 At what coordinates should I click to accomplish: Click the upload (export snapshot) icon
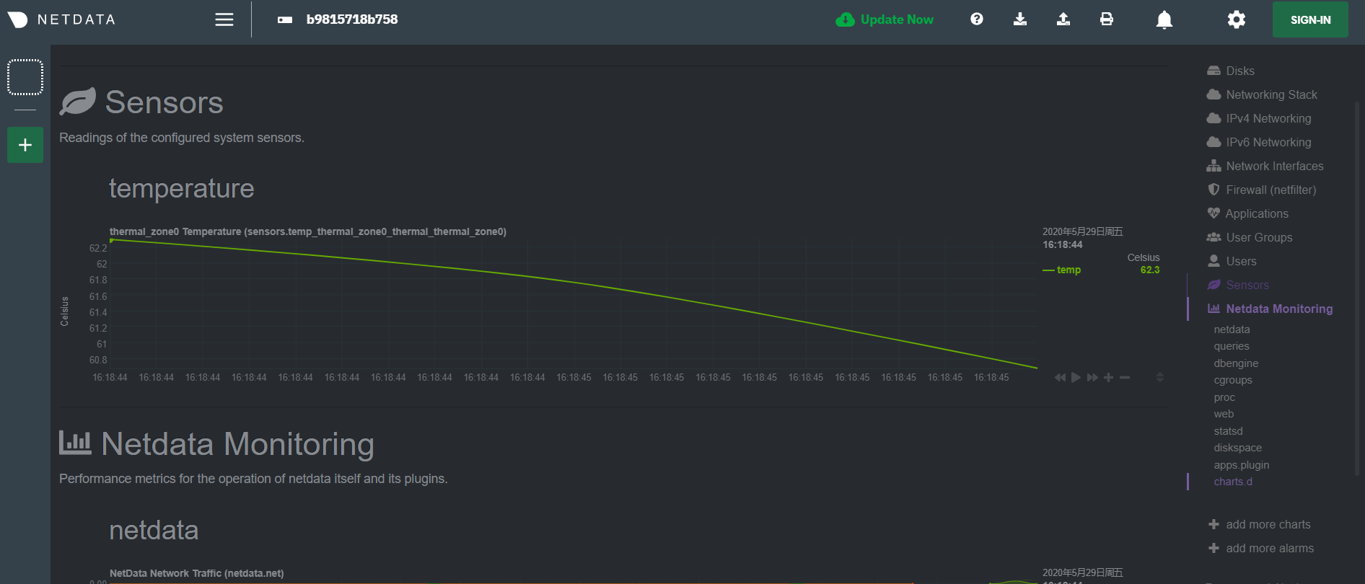point(1063,19)
